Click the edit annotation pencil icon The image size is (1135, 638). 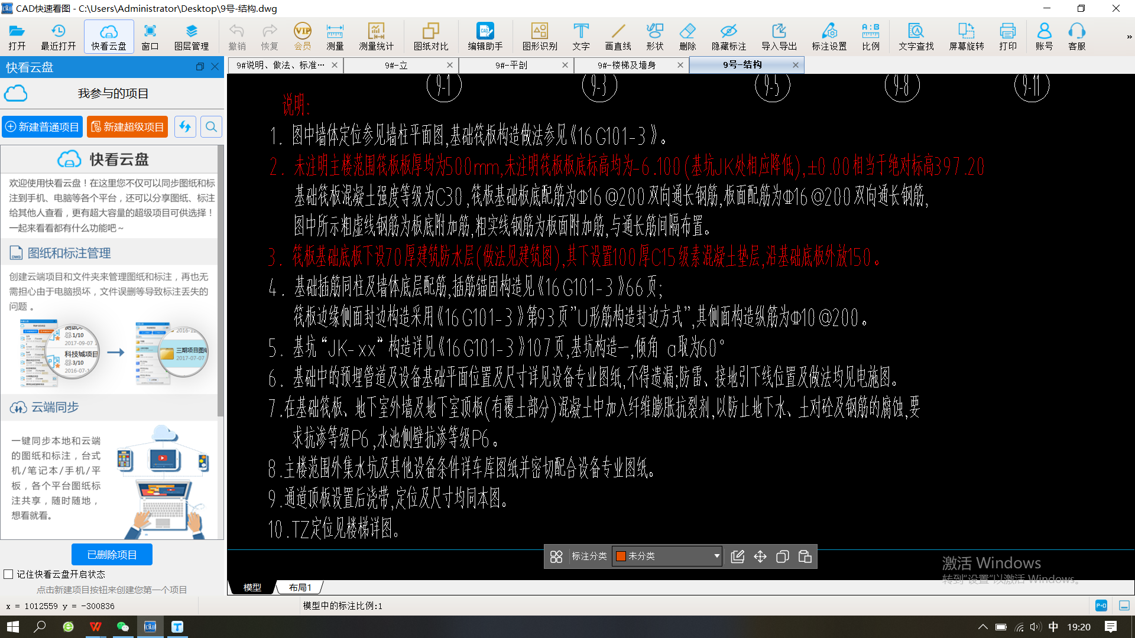[x=738, y=556]
